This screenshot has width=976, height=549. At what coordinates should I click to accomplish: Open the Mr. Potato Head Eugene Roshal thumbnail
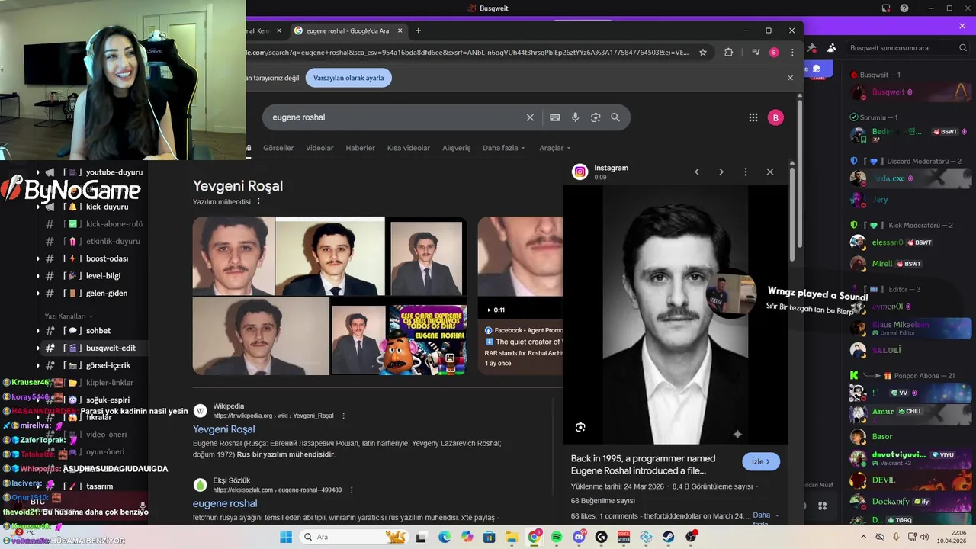(x=427, y=340)
